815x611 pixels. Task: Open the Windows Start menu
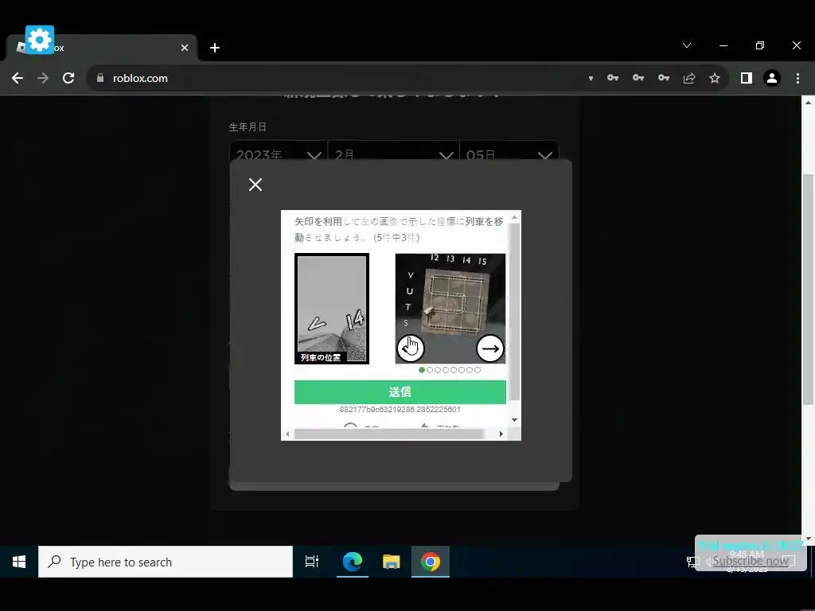[19, 562]
